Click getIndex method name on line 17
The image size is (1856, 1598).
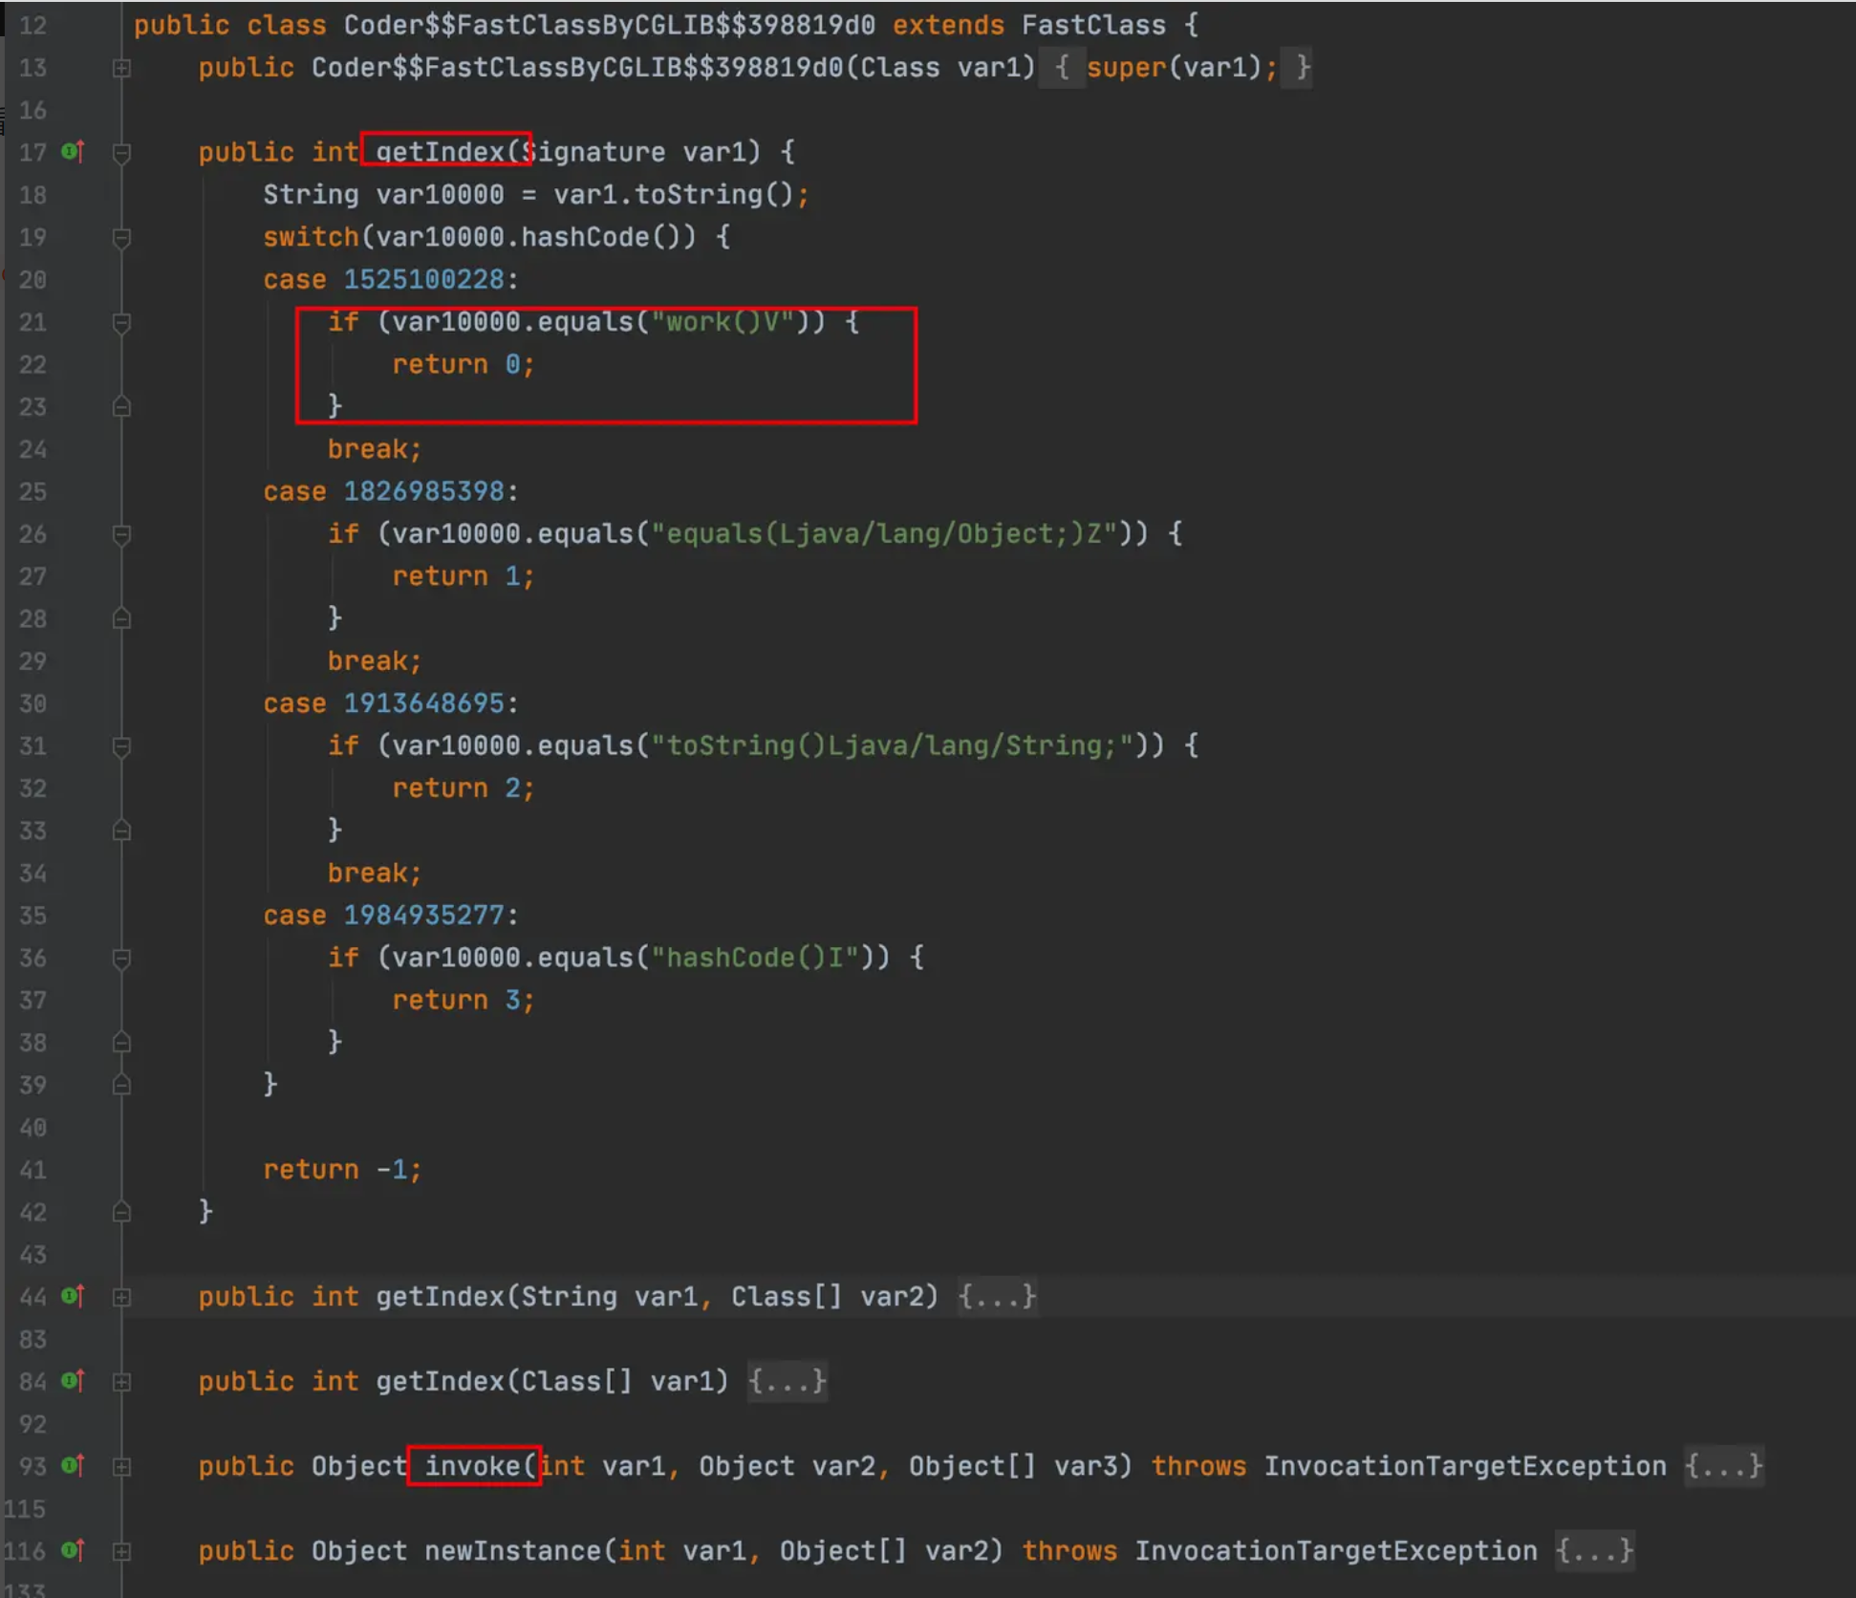coord(439,152)
